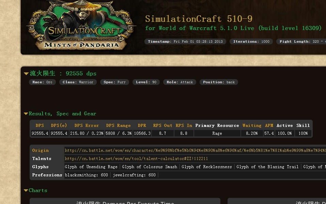The image size is (326, 204).
Task: Click the Skill column header
Action: pyautogui.click(x=303, y=126)
